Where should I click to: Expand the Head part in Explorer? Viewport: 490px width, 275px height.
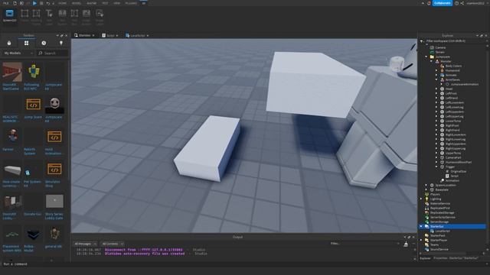click(x=436, y=89)
